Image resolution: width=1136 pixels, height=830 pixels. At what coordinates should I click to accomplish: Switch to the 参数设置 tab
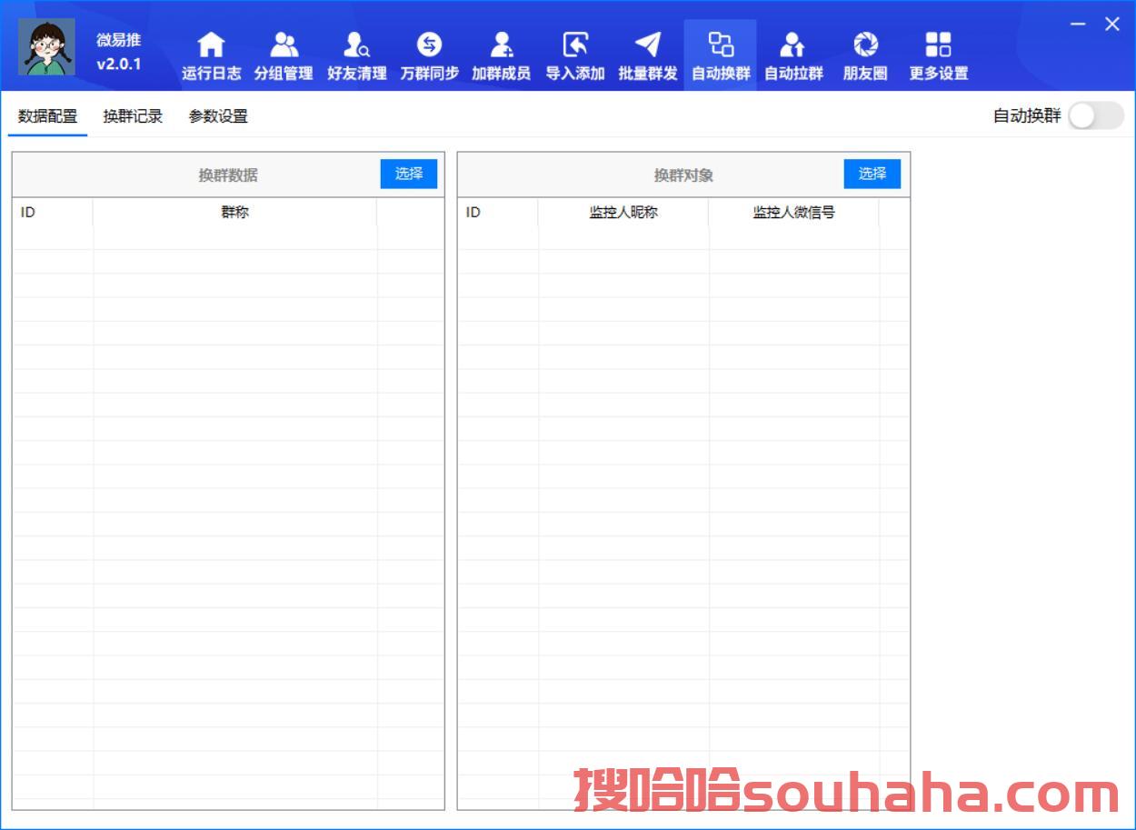click(x=218, y=116)
